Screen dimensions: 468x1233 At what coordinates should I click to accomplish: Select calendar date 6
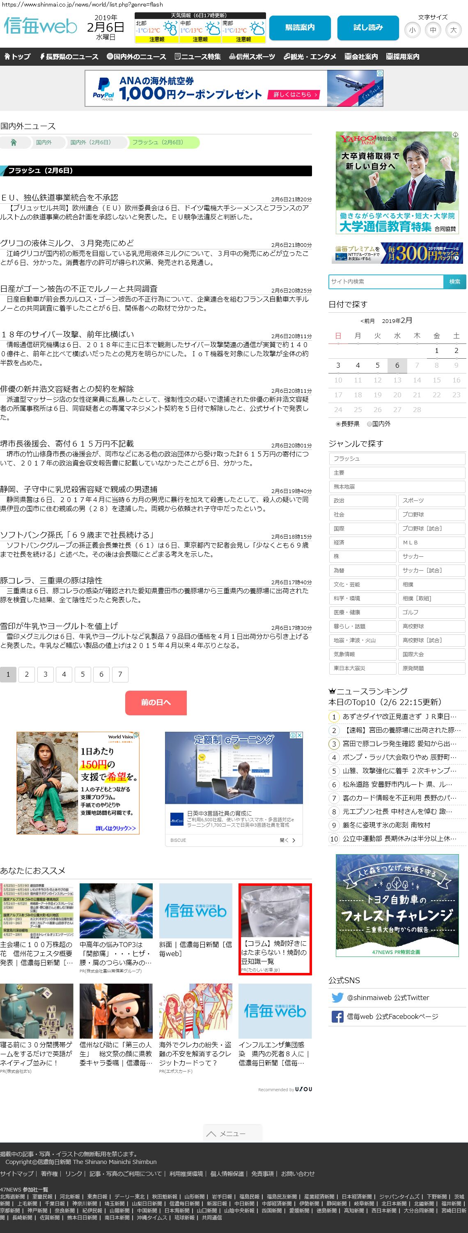(397, 365)
